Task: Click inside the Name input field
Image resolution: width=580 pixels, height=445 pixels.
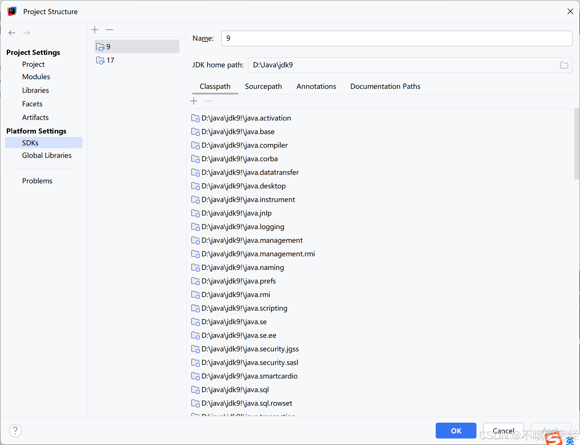Action: pyautogui.click(x=396, y=38)
